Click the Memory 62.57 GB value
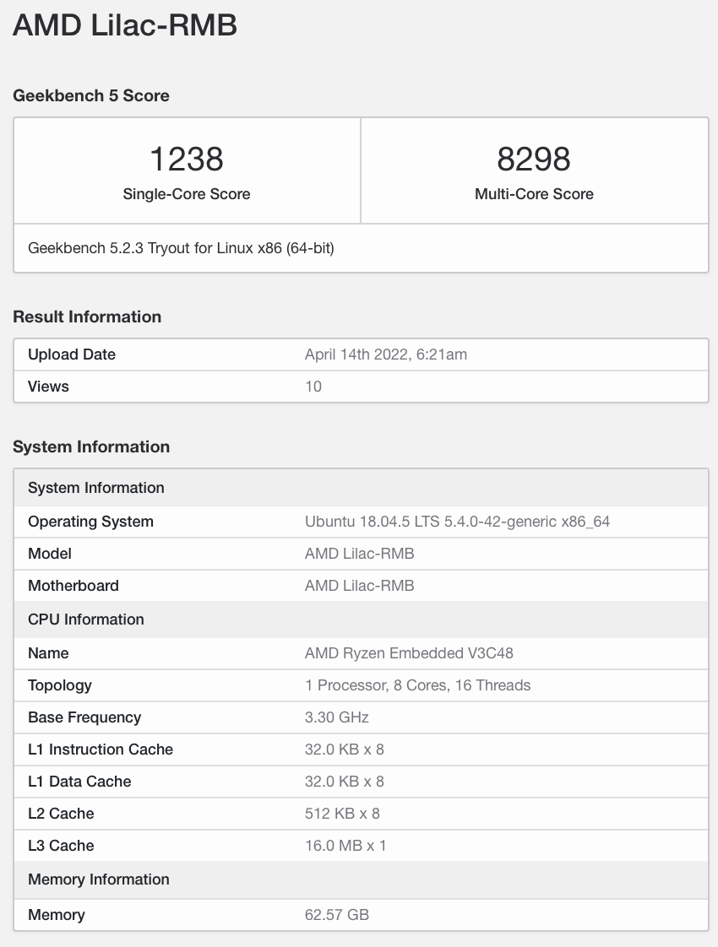Screen dimensions: 718x947 coord(337,915)
